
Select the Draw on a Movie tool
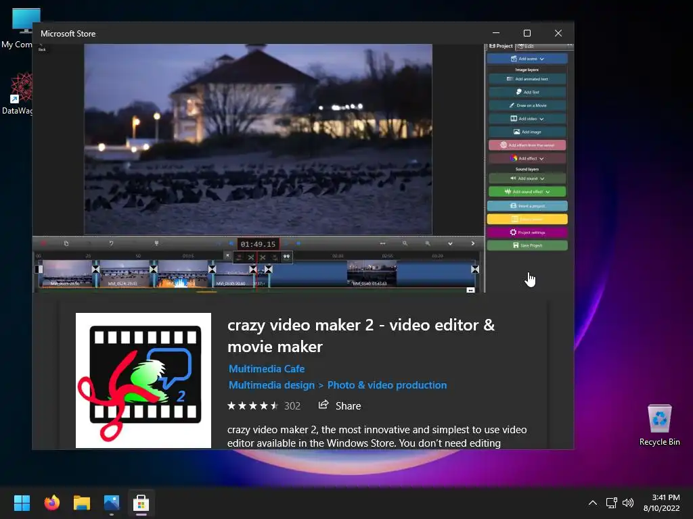click(527, 105)
